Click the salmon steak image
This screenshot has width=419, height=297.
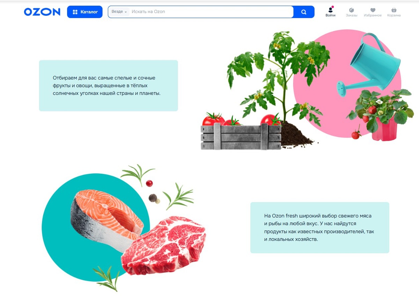pos(107,216)
